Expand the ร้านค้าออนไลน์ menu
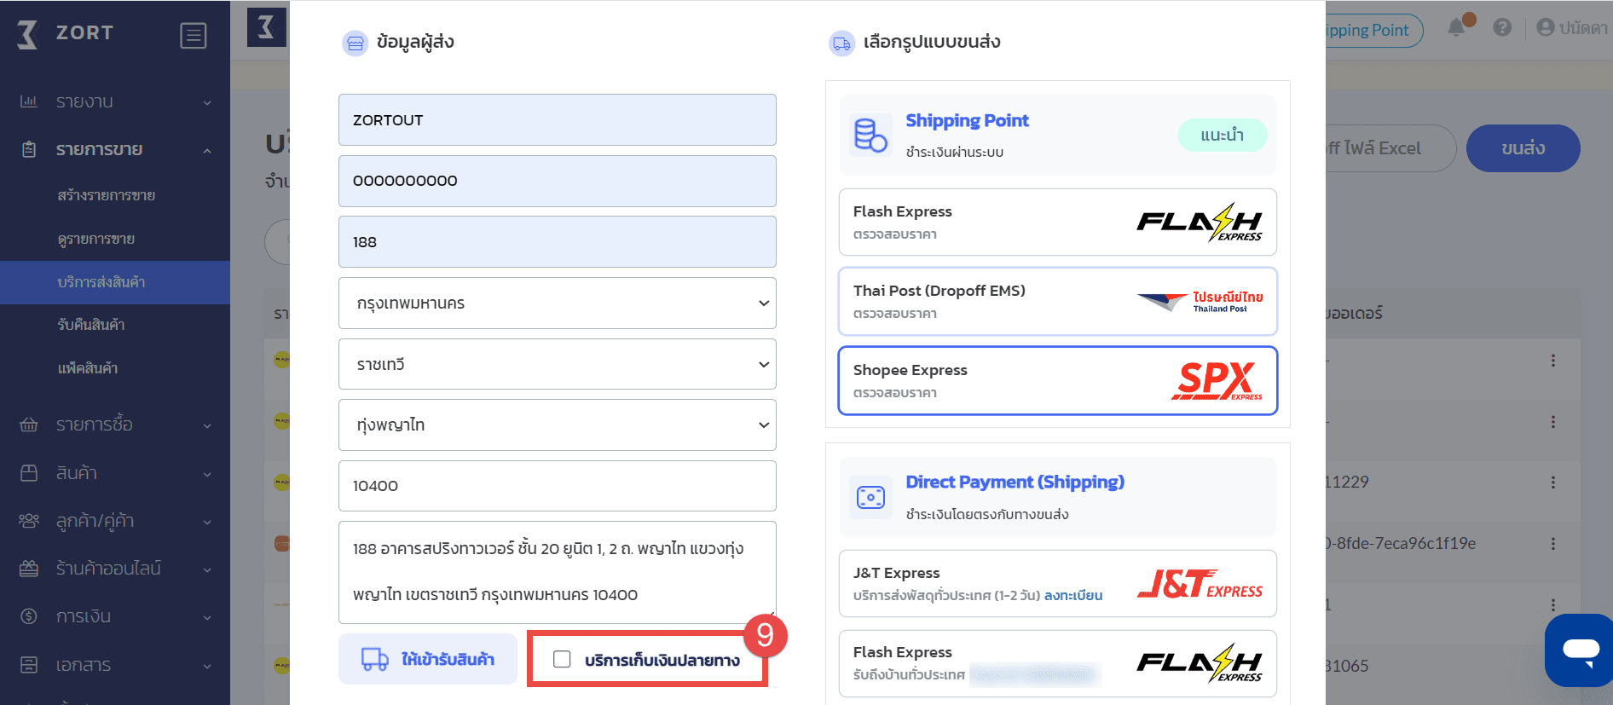The height and width of the screenshot is (705, 1613). click(115, 568)
